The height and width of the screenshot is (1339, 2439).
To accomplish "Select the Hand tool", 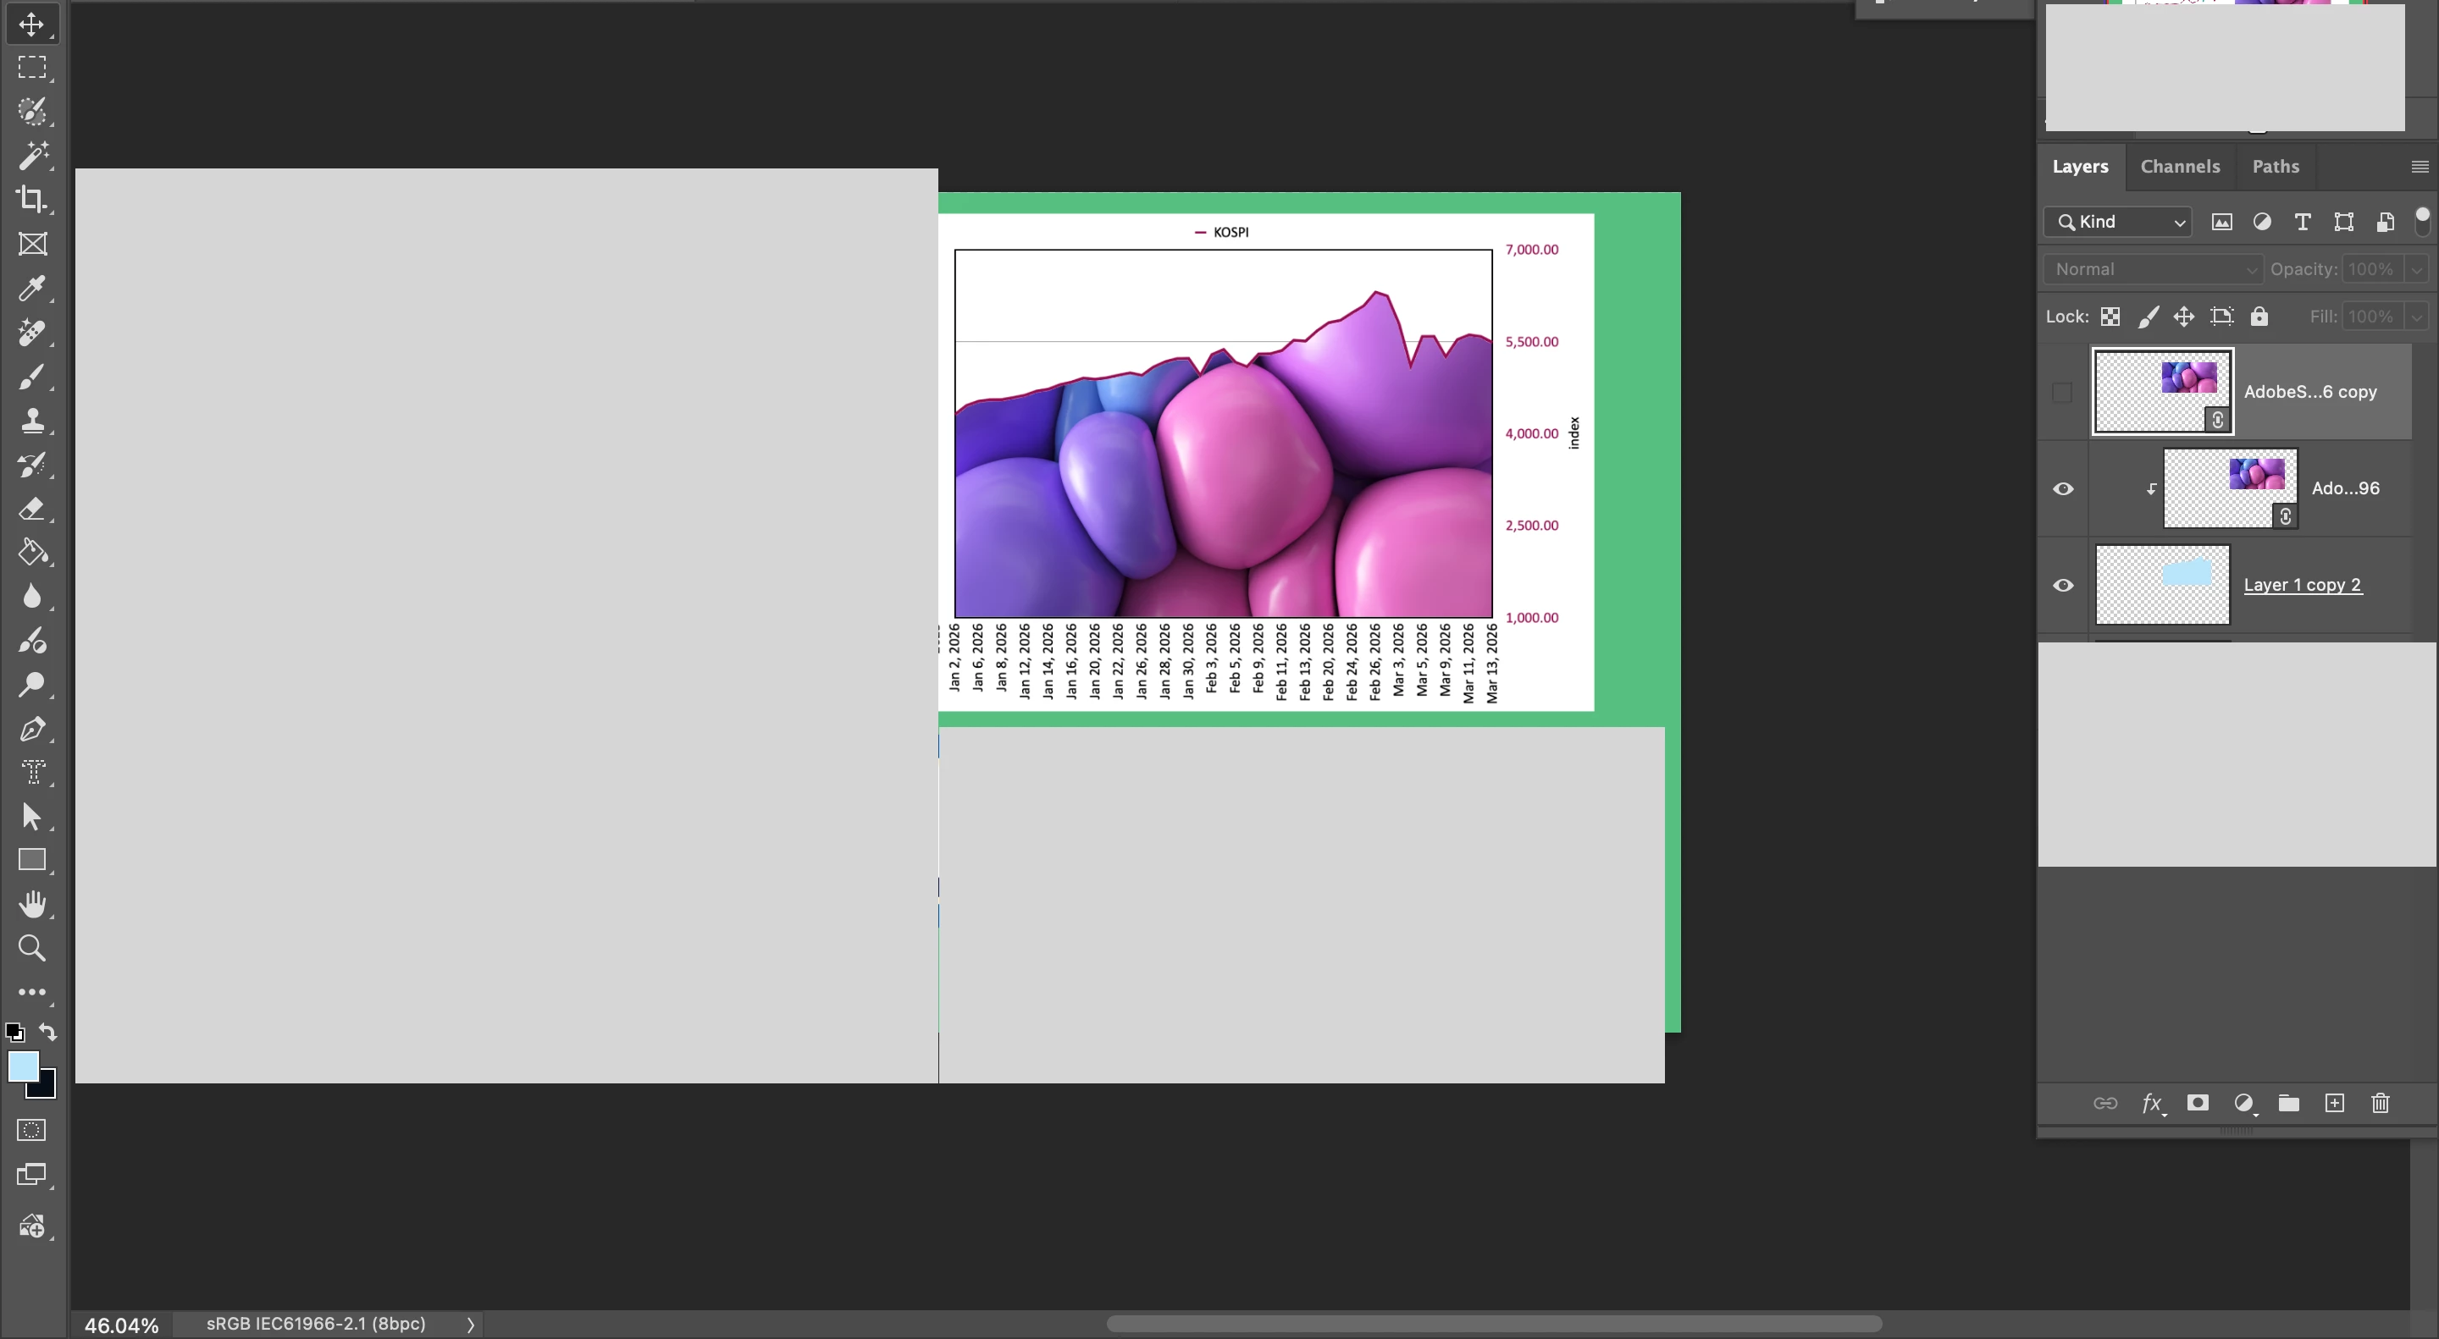I will [x=32, y=904].
